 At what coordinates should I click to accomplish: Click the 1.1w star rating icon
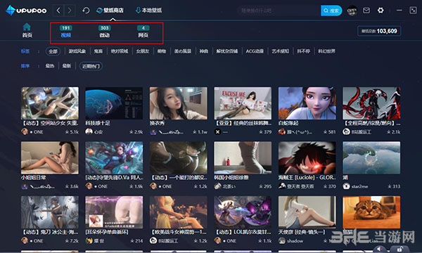click(195, 132)
